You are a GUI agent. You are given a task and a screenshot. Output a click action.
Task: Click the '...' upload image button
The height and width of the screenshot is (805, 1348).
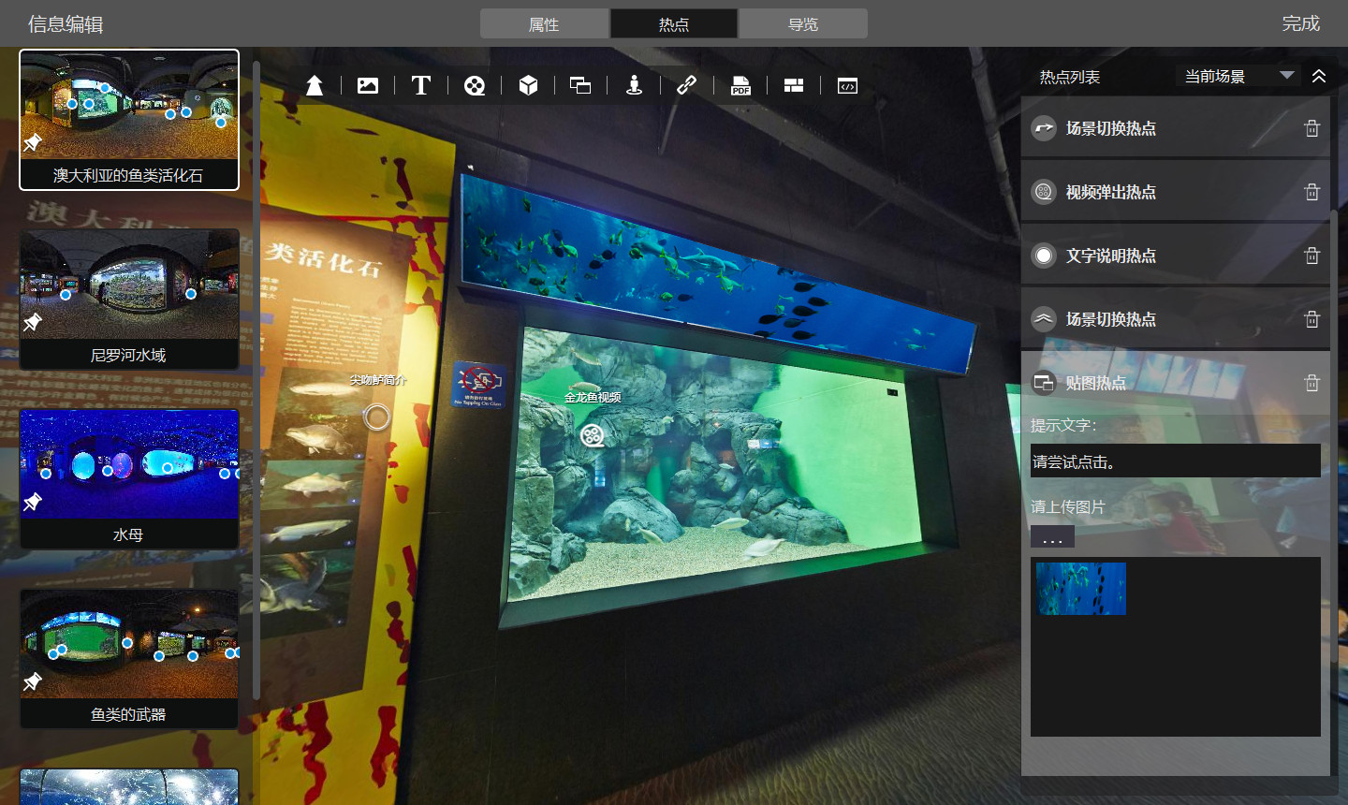pos(1052,537)
